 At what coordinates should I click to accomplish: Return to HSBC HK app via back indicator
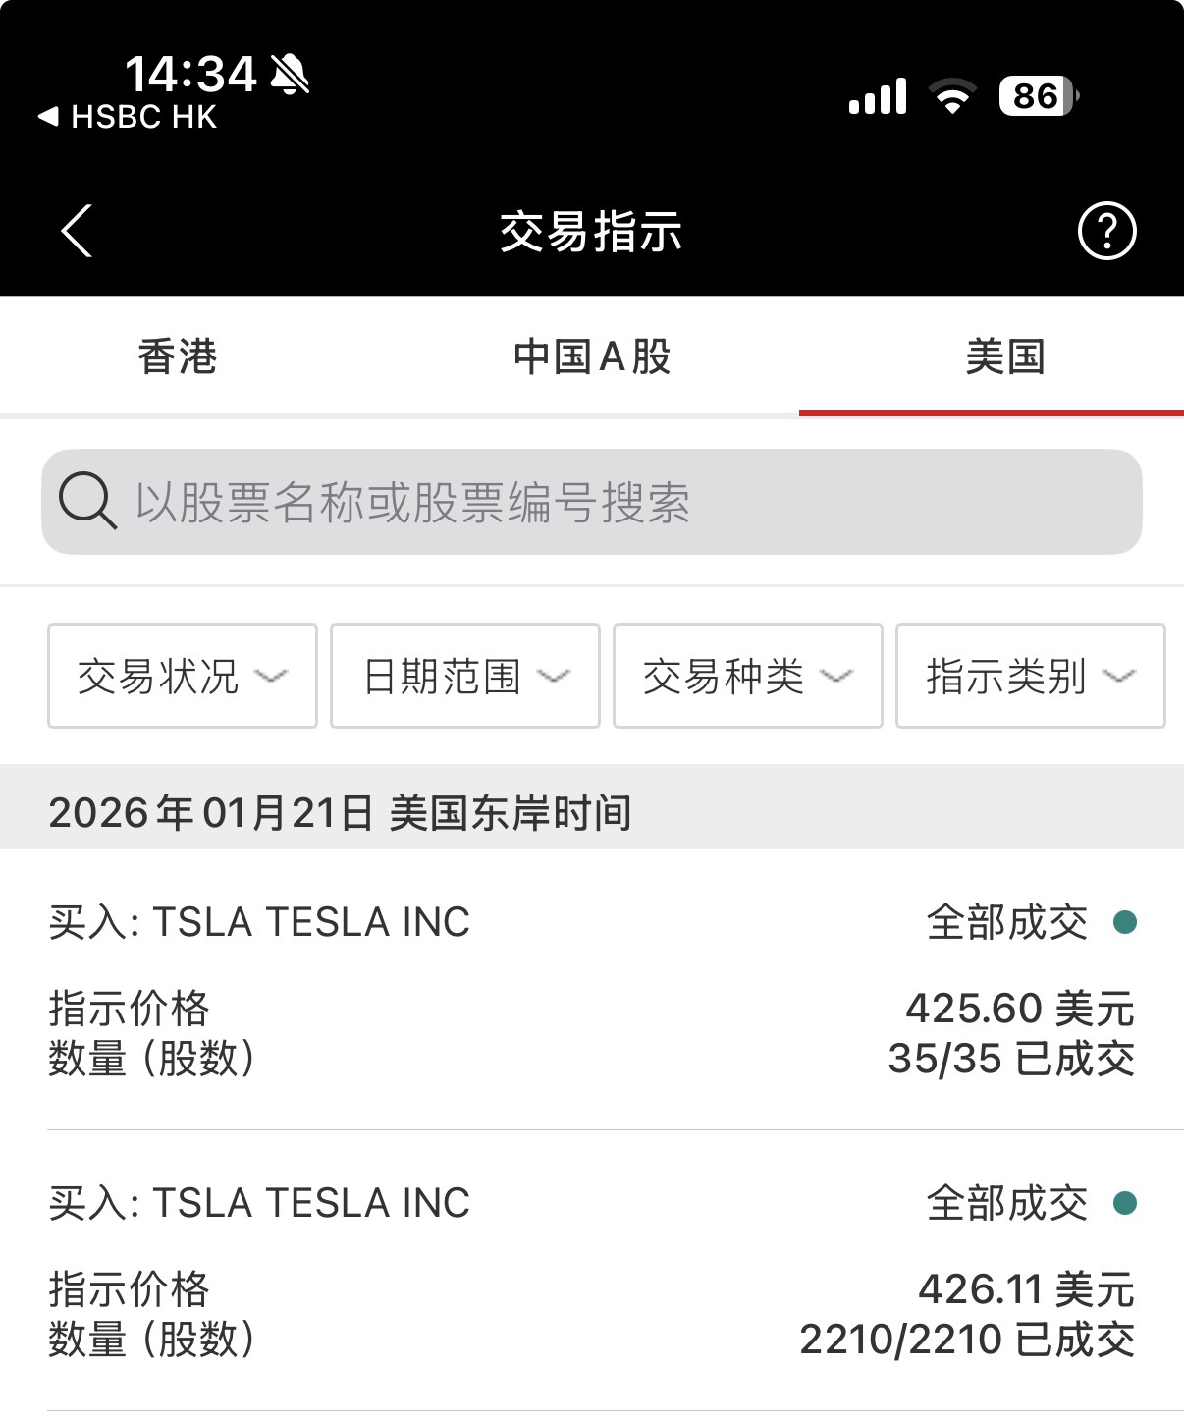click(x=128, y=117)
